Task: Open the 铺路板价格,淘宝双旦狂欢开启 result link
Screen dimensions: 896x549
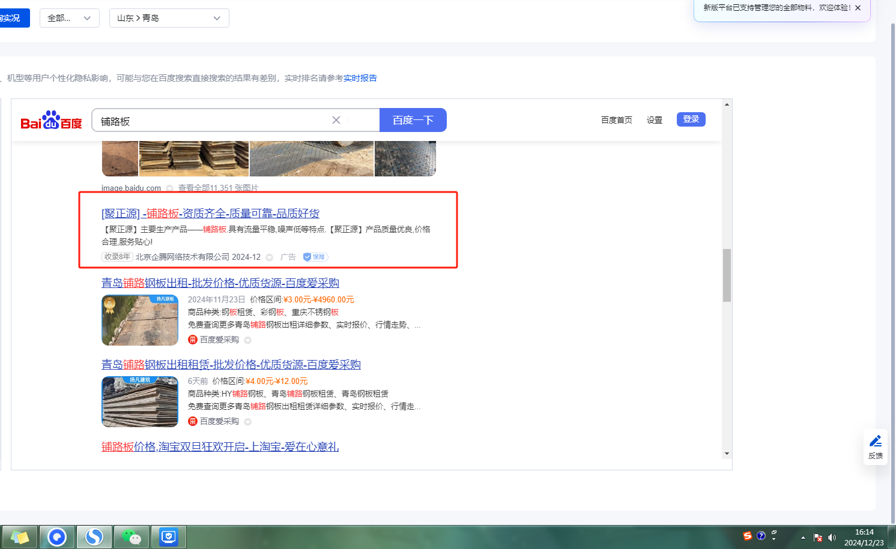Action: coord(220,447)
